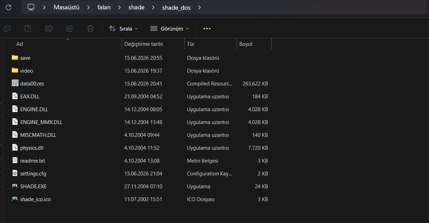Click the This PC monitor icon in address bar
Screen dimensions: 429x223
[31, 7]
